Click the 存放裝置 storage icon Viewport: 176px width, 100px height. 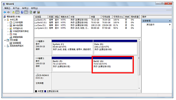(x=8, y=40)
